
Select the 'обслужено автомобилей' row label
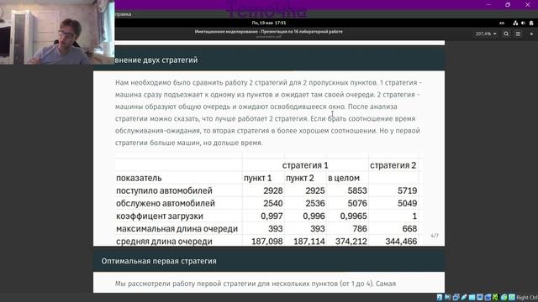pyautogui.click(x=166, y=203)
